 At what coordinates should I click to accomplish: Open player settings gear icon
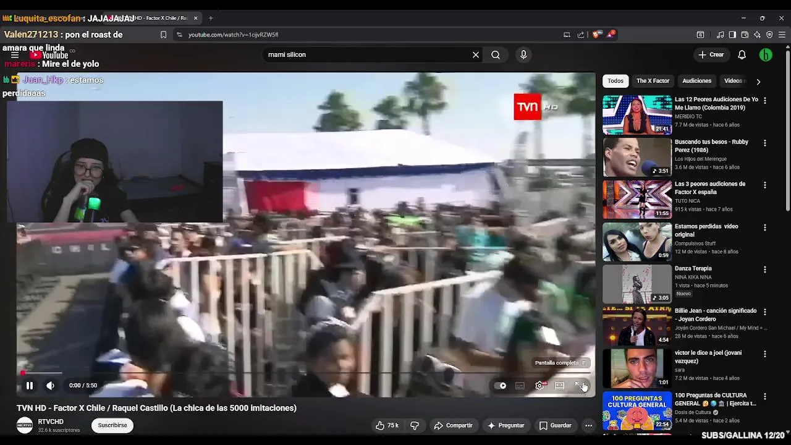coord(539,386)
